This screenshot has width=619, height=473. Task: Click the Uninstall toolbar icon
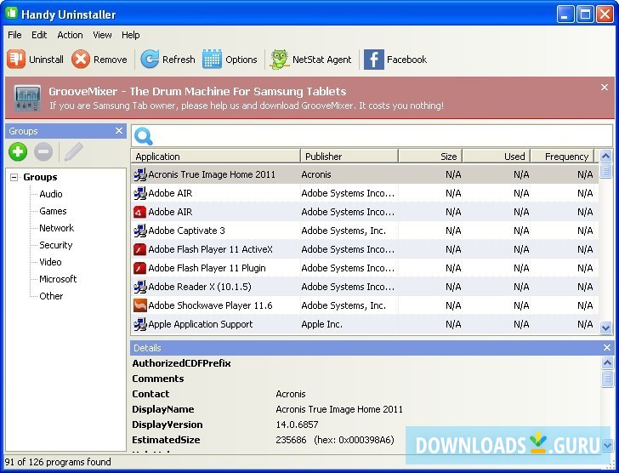17,59
